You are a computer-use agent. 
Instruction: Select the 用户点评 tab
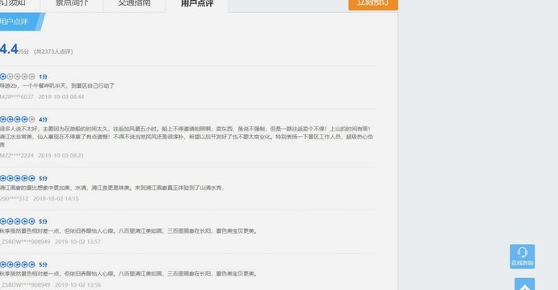point(197,4)
